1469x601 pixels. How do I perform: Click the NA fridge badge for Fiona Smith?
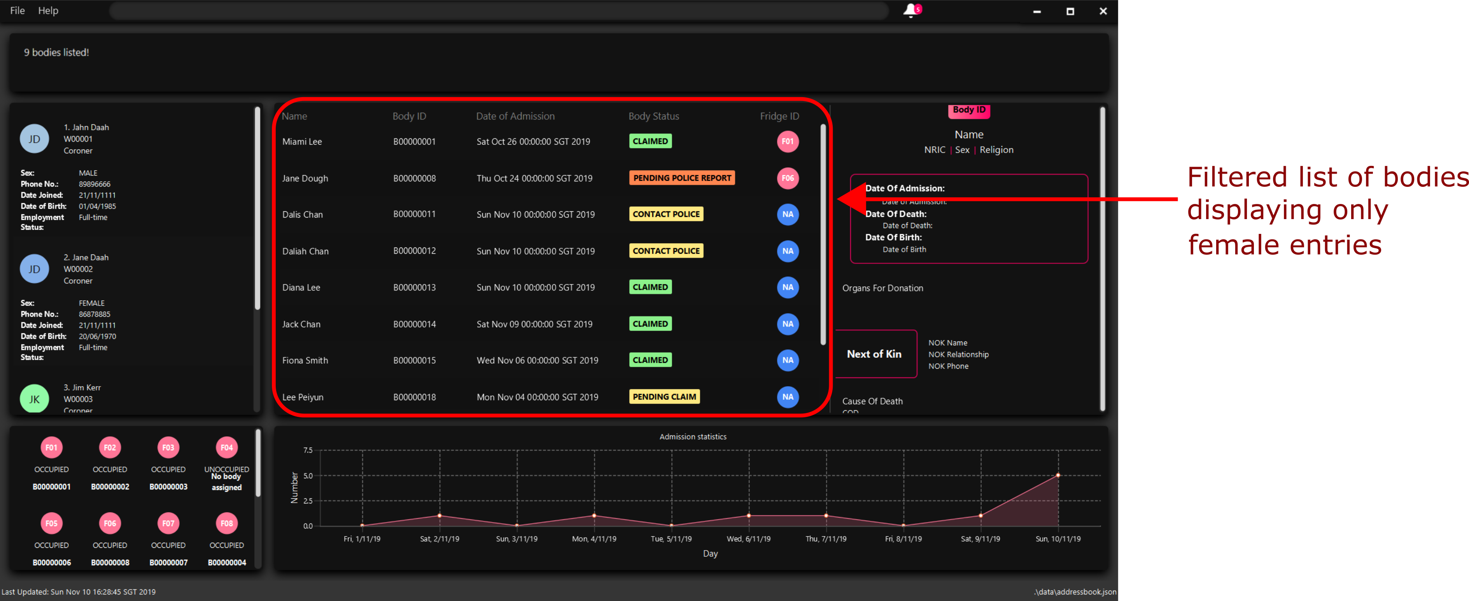(x=788, y=360)
